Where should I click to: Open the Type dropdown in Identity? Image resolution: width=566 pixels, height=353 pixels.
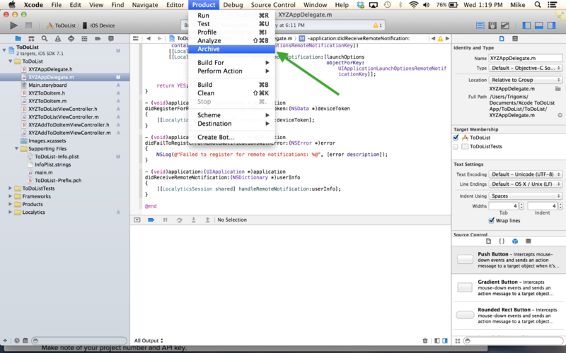click(526, 68)
